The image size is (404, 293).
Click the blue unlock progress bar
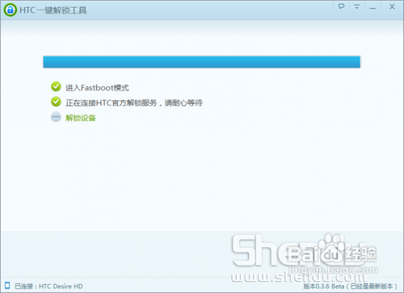tap(201, 62)
